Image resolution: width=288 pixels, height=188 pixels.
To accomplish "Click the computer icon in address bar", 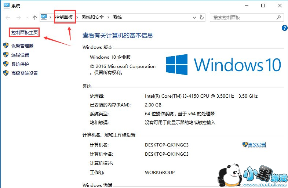I will coord(44,17).
